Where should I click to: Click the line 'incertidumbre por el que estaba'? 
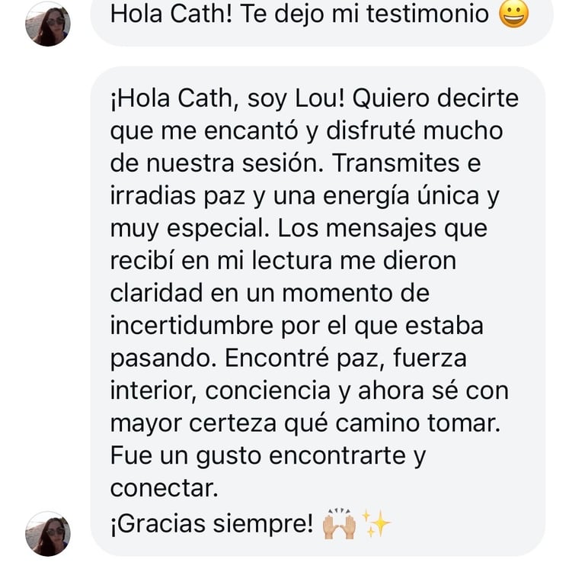pos(296,326)
